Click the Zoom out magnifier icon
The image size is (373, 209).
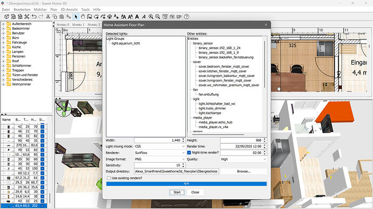[x=157, y=17]
